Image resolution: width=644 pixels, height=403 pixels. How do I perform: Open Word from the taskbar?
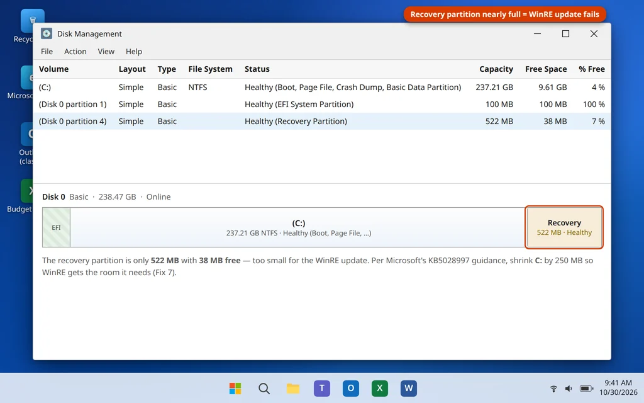pyautogui.click(x=409, y=388)
